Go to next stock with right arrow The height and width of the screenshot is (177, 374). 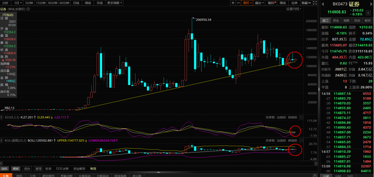[x=372, y=4]
